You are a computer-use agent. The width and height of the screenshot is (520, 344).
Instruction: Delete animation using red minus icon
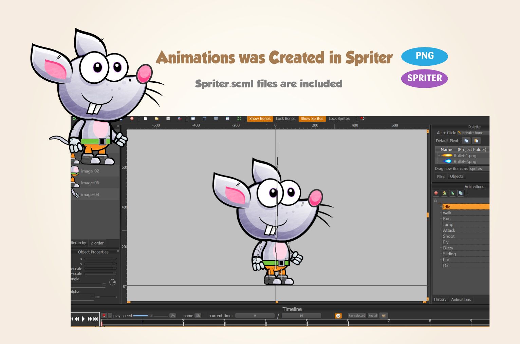(436, 193)
